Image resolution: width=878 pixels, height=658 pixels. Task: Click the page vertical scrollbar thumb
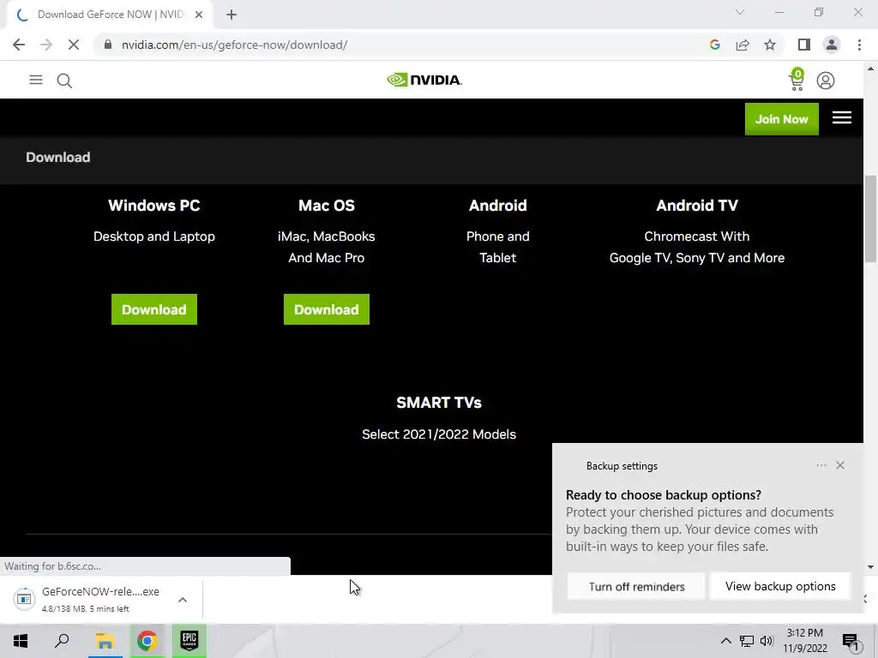tap(870, 218)
